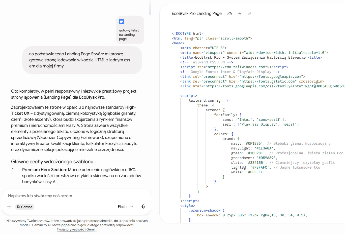
Task: Undo the last canvas change
Action: [240, 14]
